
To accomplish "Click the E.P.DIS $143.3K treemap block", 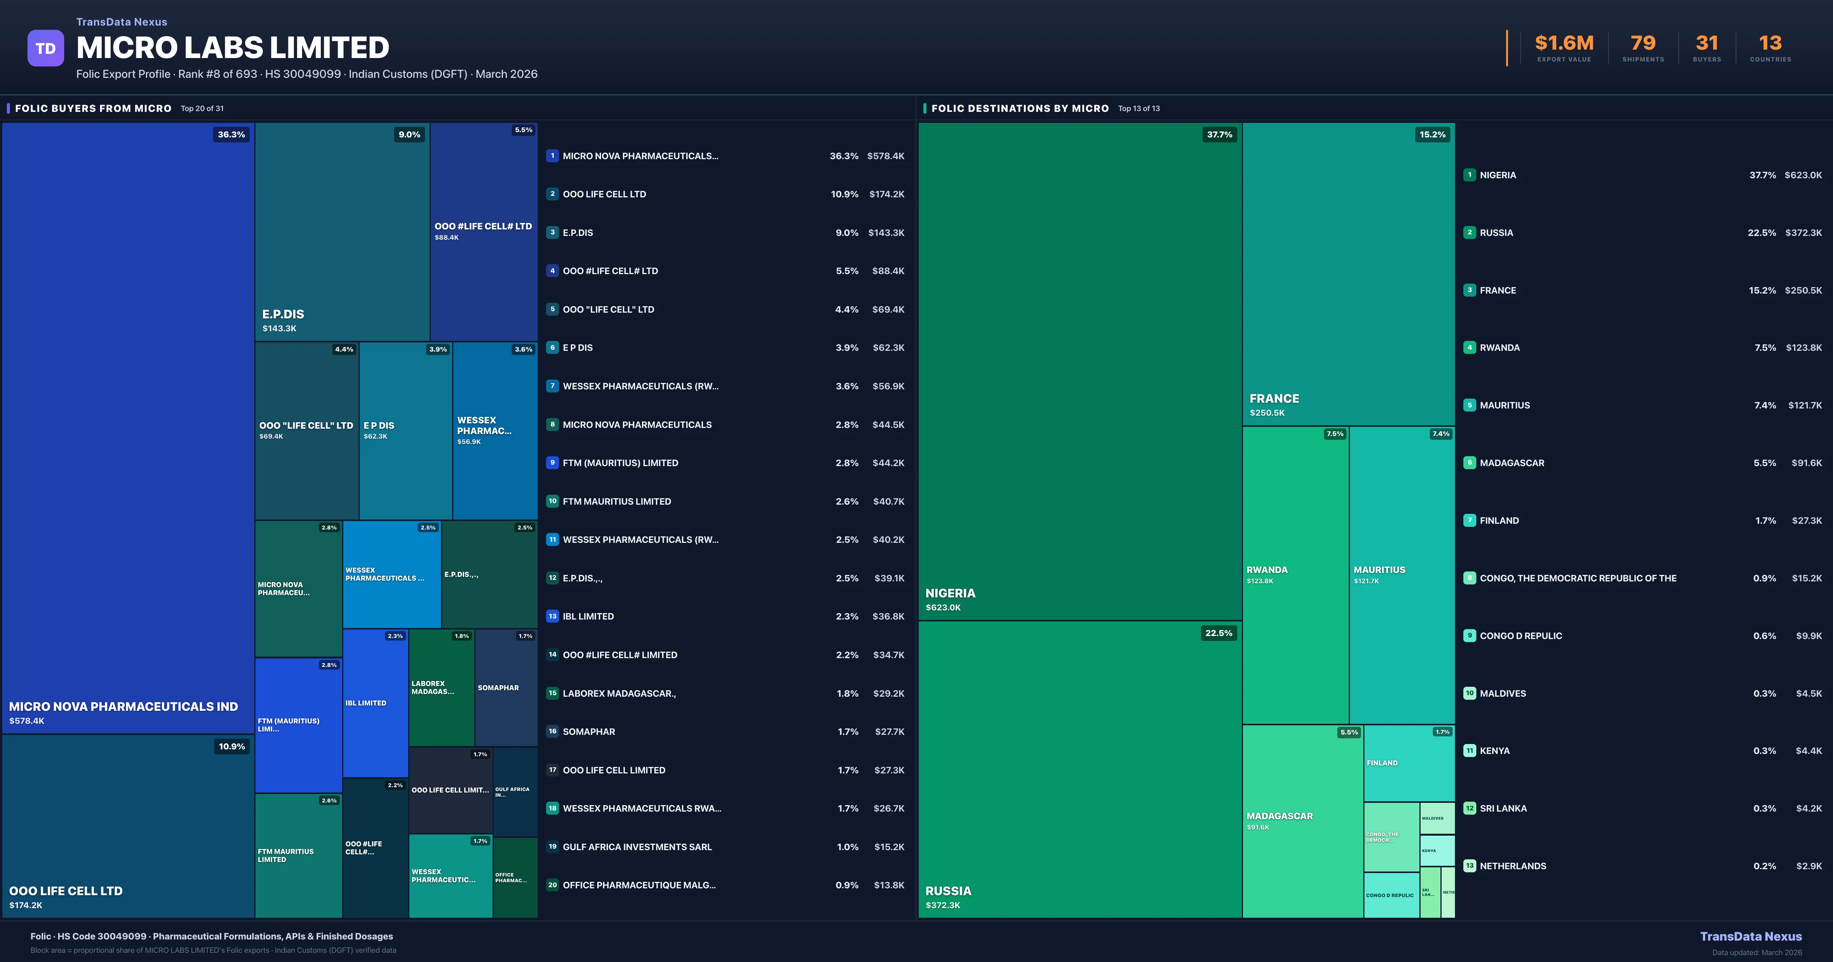I will 341,231.
